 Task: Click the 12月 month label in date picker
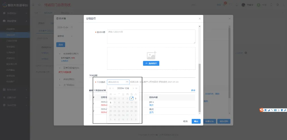click(127, 88)
